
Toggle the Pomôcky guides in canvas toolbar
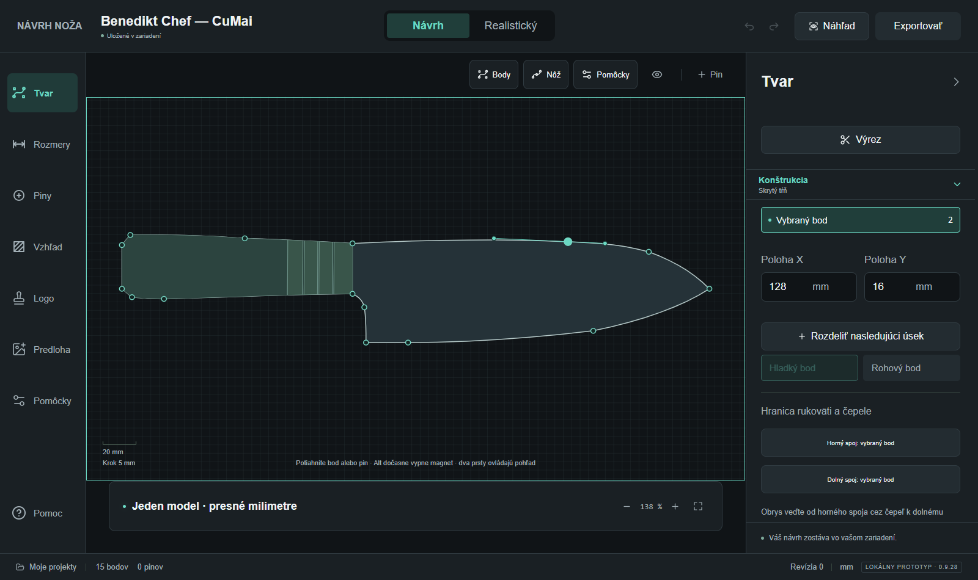[605, 74]
